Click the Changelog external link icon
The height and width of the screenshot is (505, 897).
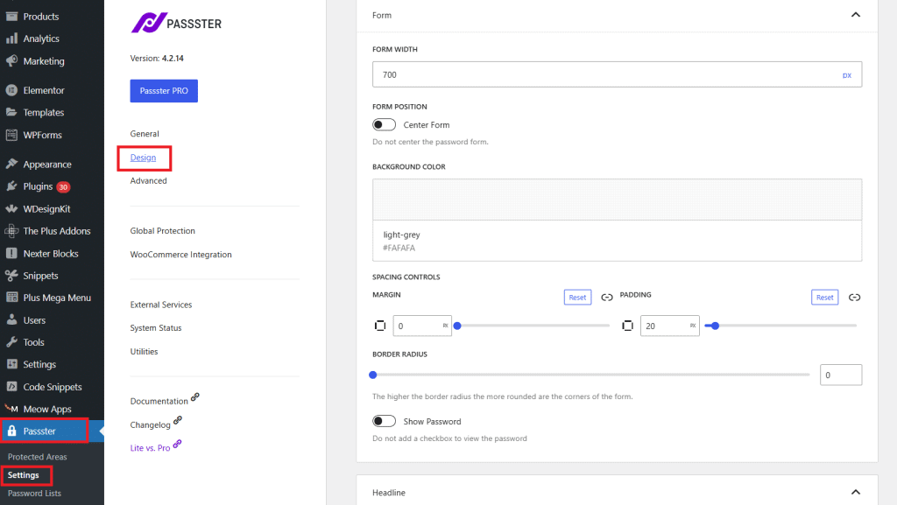pyautogui.click(x=178, y=420)
